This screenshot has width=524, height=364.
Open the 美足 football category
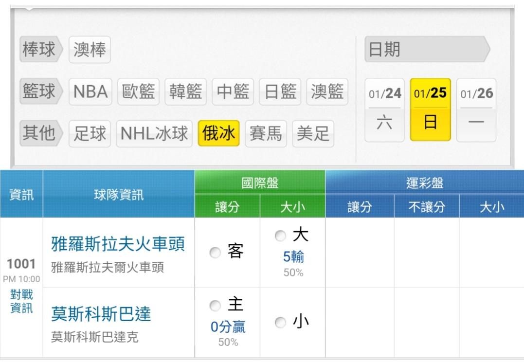pyautogui.click(x=313, y=133)
